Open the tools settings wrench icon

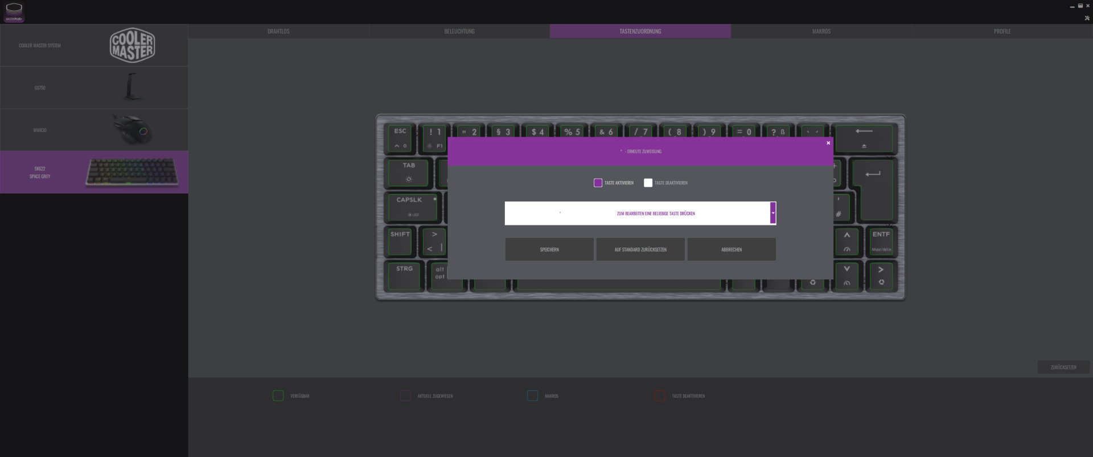(1087, 18)
